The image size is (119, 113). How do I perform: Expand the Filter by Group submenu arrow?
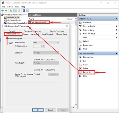[117, 34]
